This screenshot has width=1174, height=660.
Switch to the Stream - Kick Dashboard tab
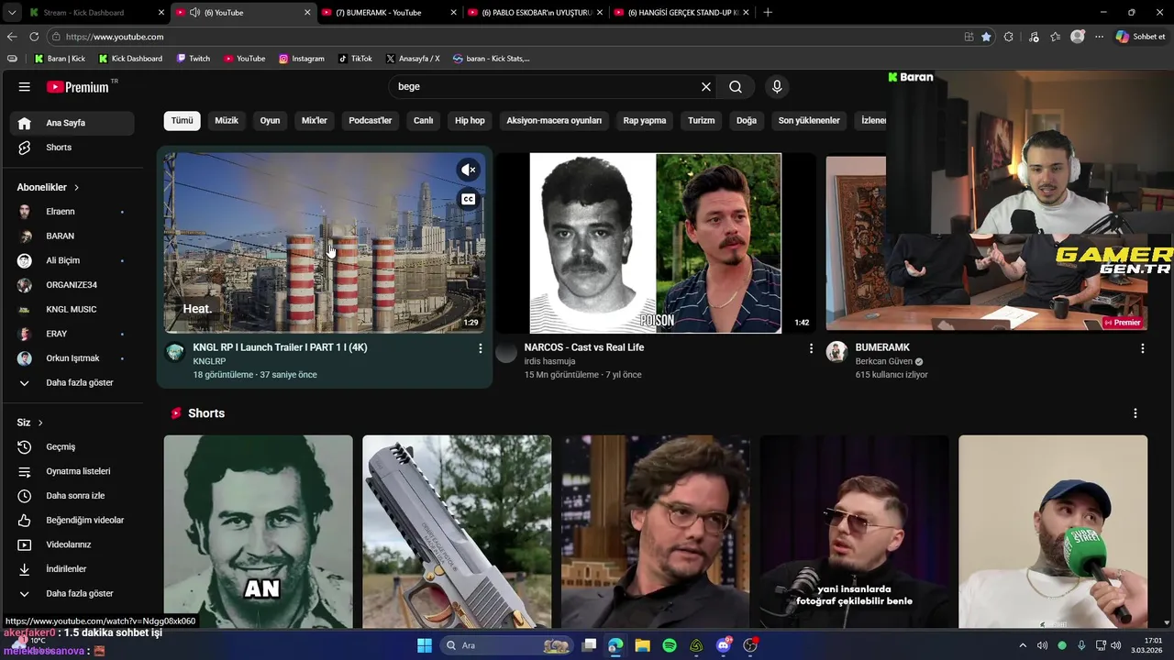coord(96,13)
